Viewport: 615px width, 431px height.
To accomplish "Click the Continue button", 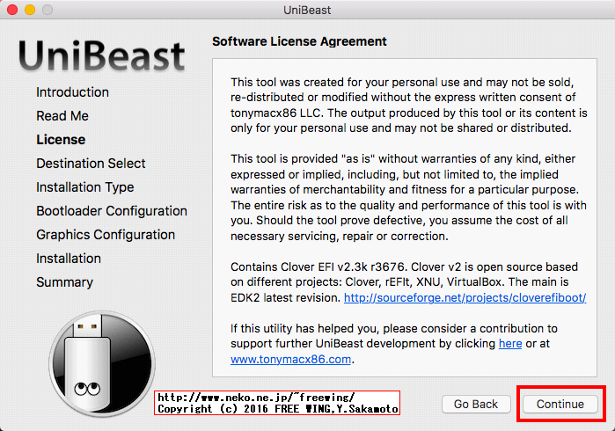I will point(560,404).
